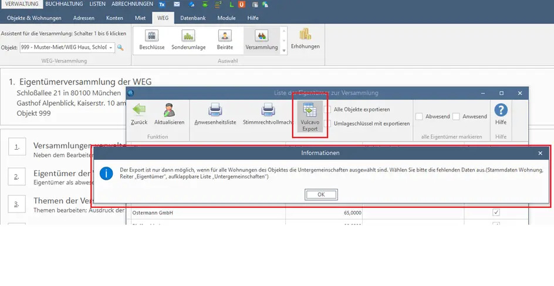Click the green L icon

(231, 5)
